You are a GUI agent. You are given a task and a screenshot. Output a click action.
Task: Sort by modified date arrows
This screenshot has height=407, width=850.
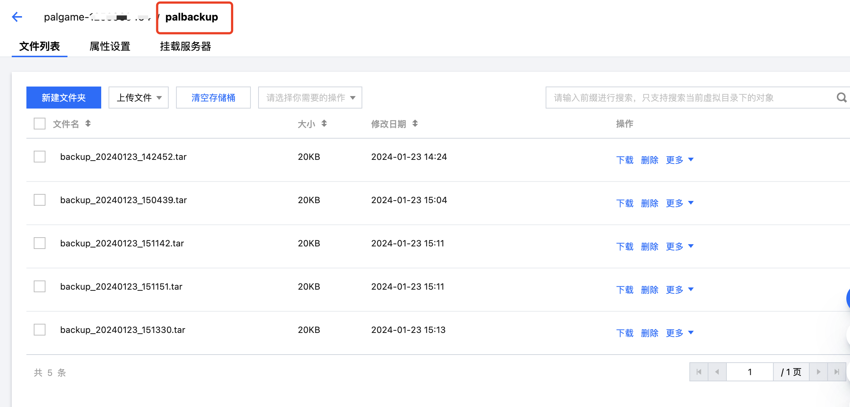pyautogui.click(x=415, y=124)
